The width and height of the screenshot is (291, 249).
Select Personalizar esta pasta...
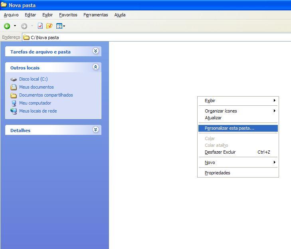[x=238, y=128]
